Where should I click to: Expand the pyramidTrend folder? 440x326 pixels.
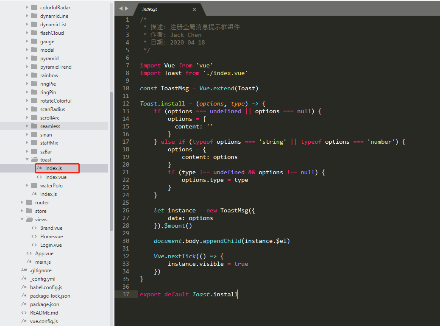(27, 67)
